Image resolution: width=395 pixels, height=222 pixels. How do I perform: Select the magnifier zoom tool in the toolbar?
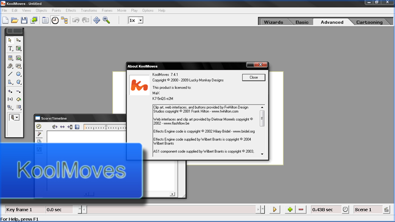[106, 20]
